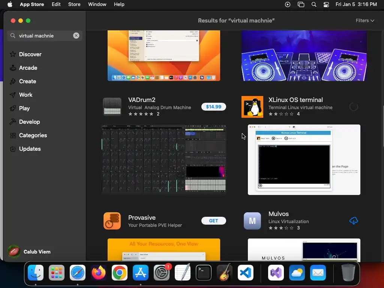Expand the Filters dropdown
This screenshot has width=384, height=288.
click(x=365, y=21)
